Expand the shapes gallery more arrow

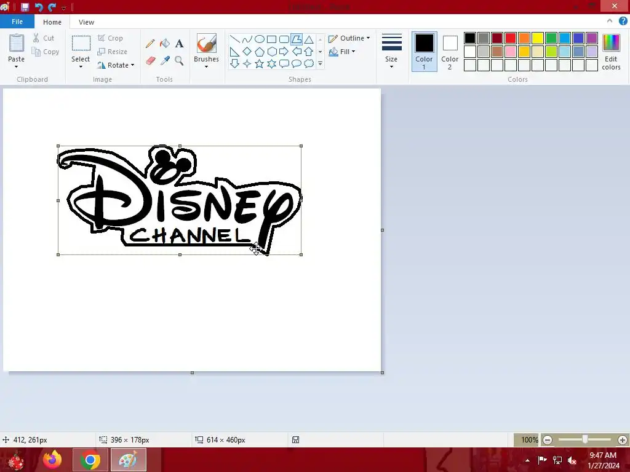[320, 63]
